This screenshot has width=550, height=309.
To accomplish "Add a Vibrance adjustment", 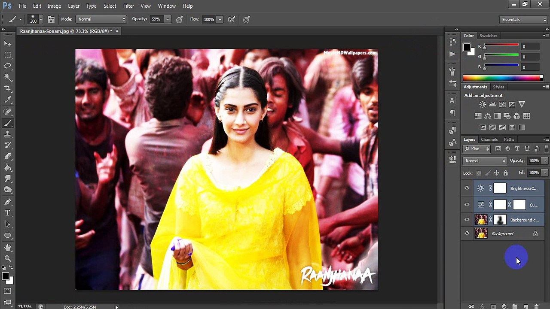I will 522,104.
